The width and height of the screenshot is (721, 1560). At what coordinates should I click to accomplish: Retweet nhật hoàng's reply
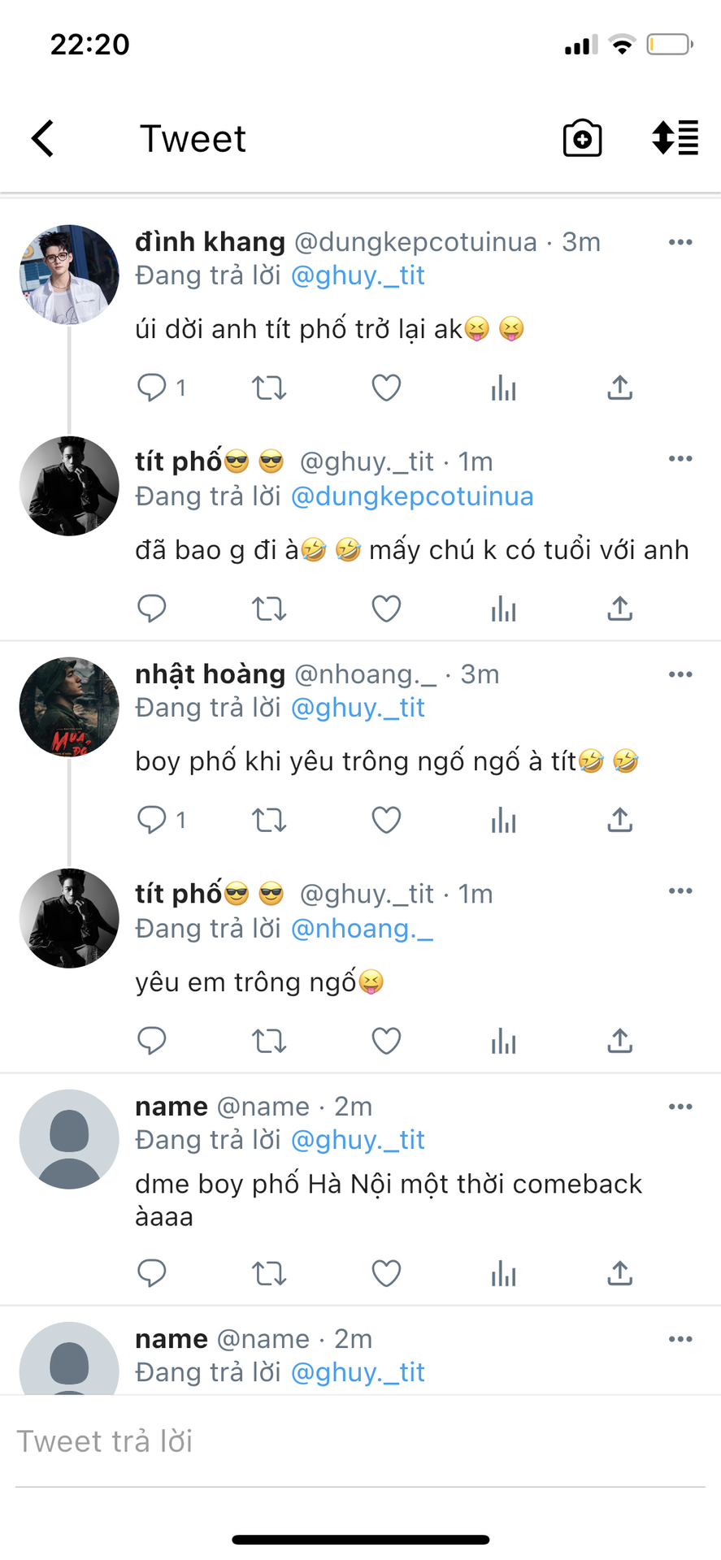pos(269,820)
